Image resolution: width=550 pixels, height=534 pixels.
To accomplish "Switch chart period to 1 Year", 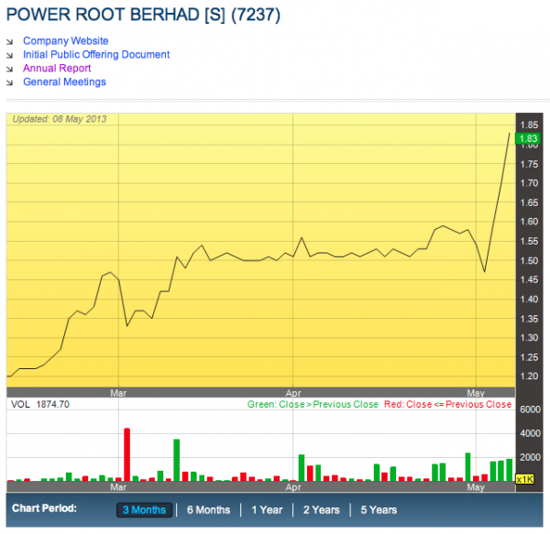I will (267, 510).
